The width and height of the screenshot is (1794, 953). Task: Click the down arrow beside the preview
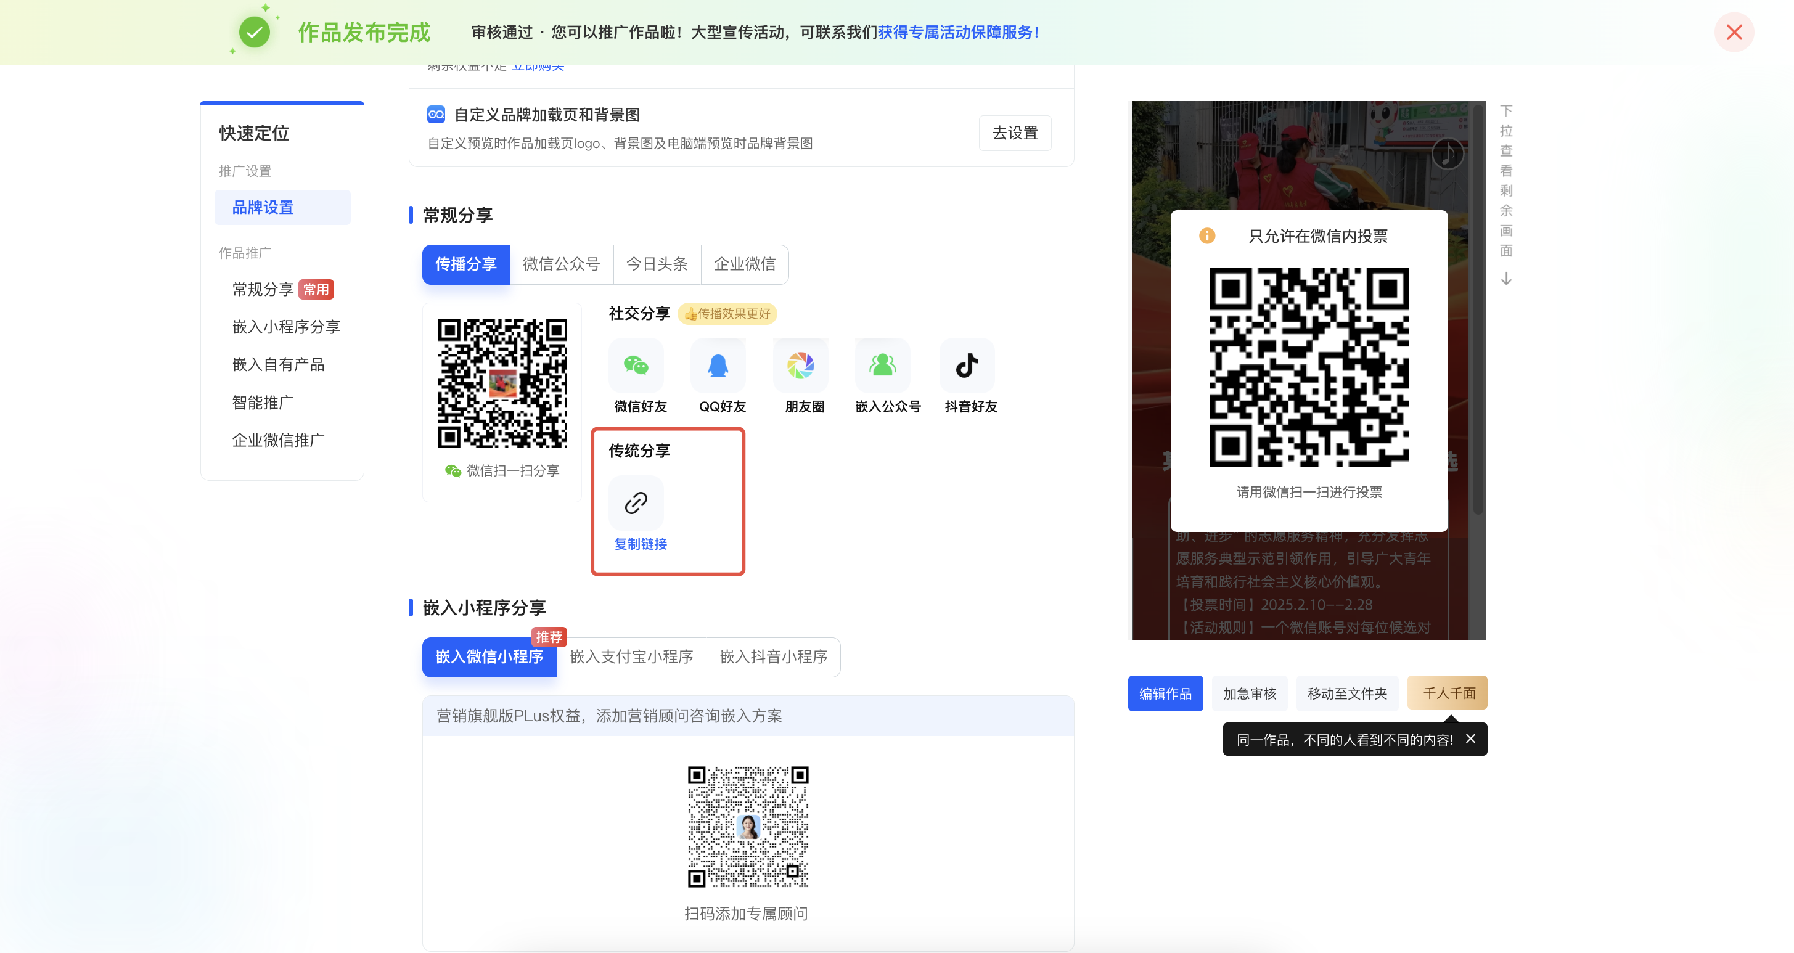[x=1506, y=279]
